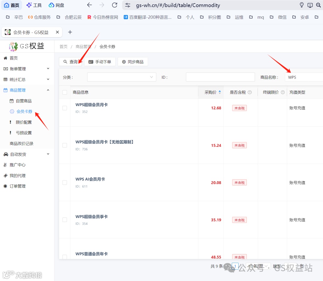Click the help icon beside 终端限价
The width and height of the screenshot is (323, 281).
283,92
